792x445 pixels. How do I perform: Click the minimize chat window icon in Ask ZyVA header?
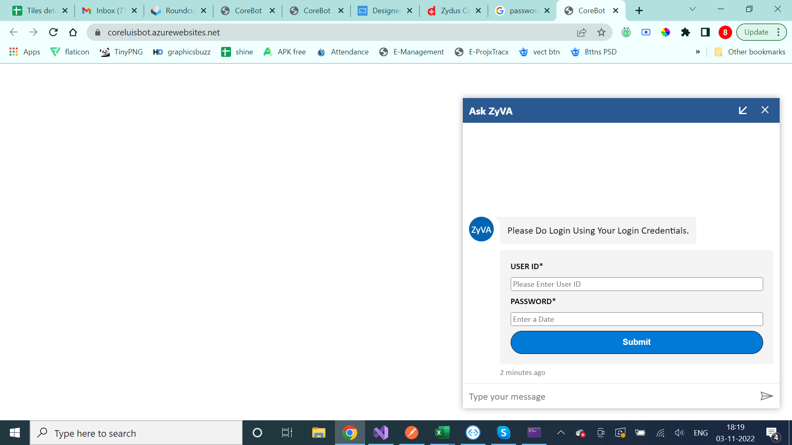(743, 110)
